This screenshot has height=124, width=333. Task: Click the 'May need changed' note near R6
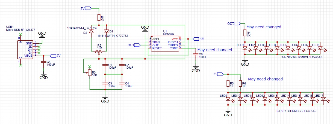coord(265,79)
